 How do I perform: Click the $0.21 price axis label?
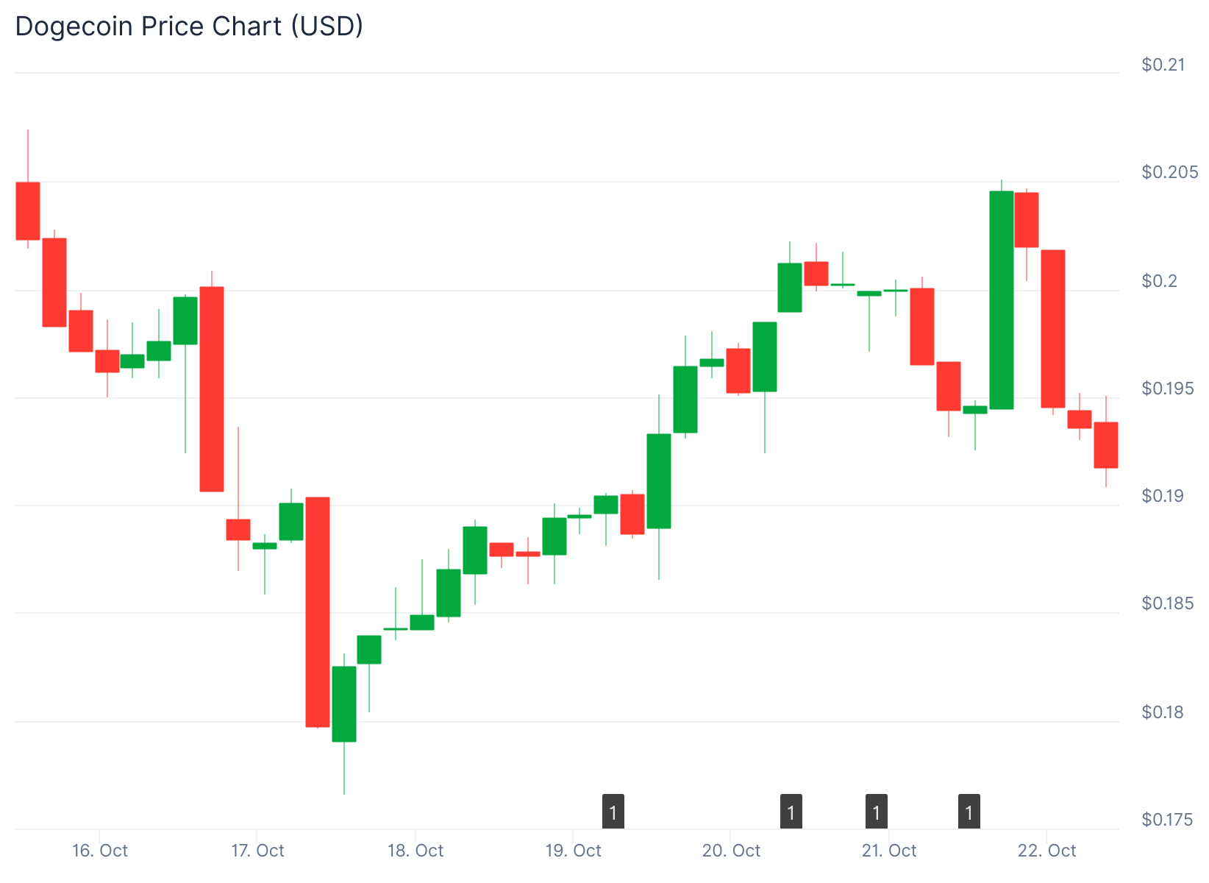point(1163,65)
